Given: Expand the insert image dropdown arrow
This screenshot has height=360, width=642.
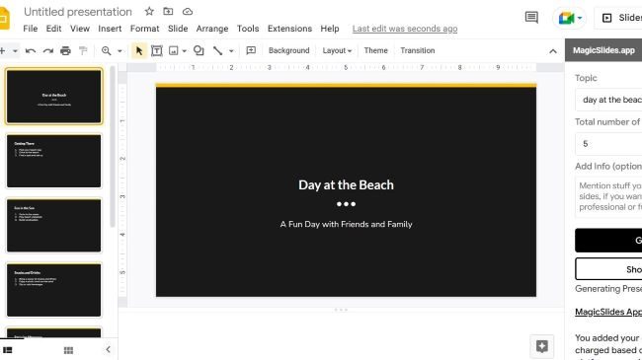Looking at the screenshot, I should click(x=185, y=51).
